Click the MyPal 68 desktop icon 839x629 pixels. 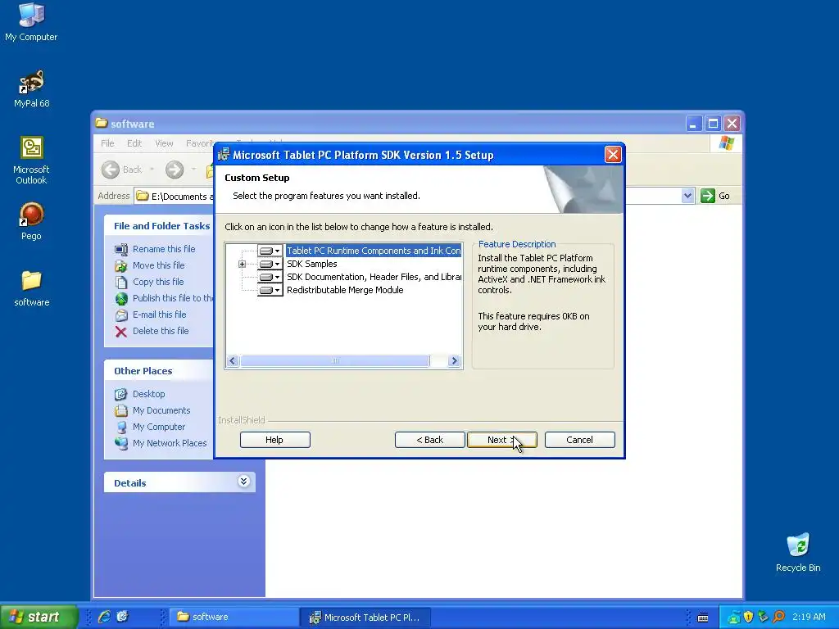click(x=32, y=88)
